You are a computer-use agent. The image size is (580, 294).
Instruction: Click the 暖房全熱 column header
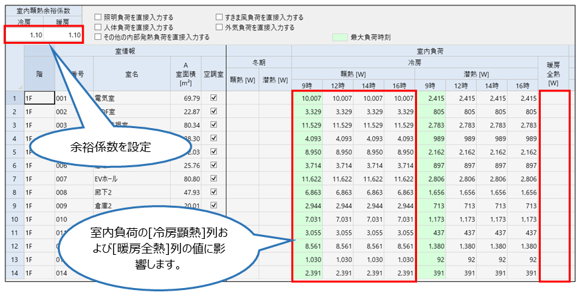(553, 75)
